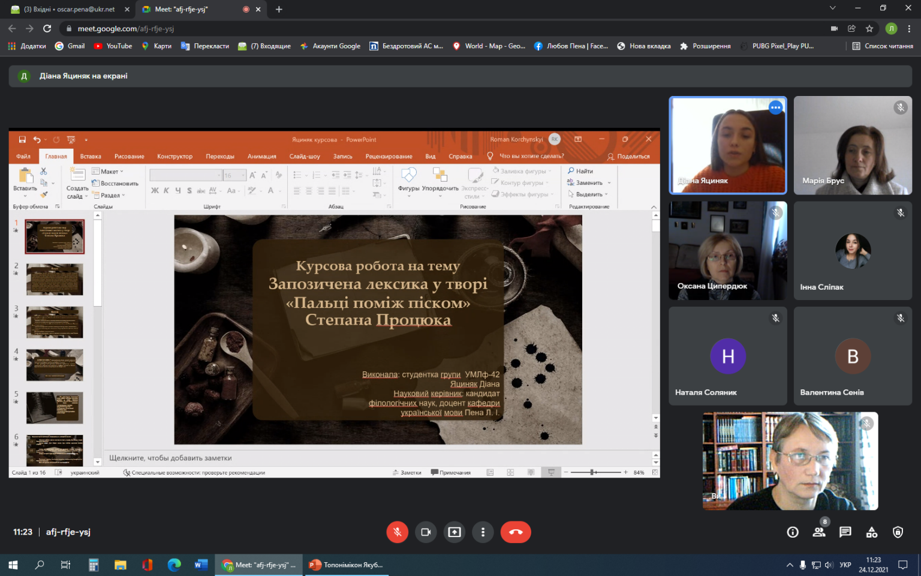Screen dimensions: 921x576
Task: Toggle the camera button in Meet
Action: (x=426, y=532)
